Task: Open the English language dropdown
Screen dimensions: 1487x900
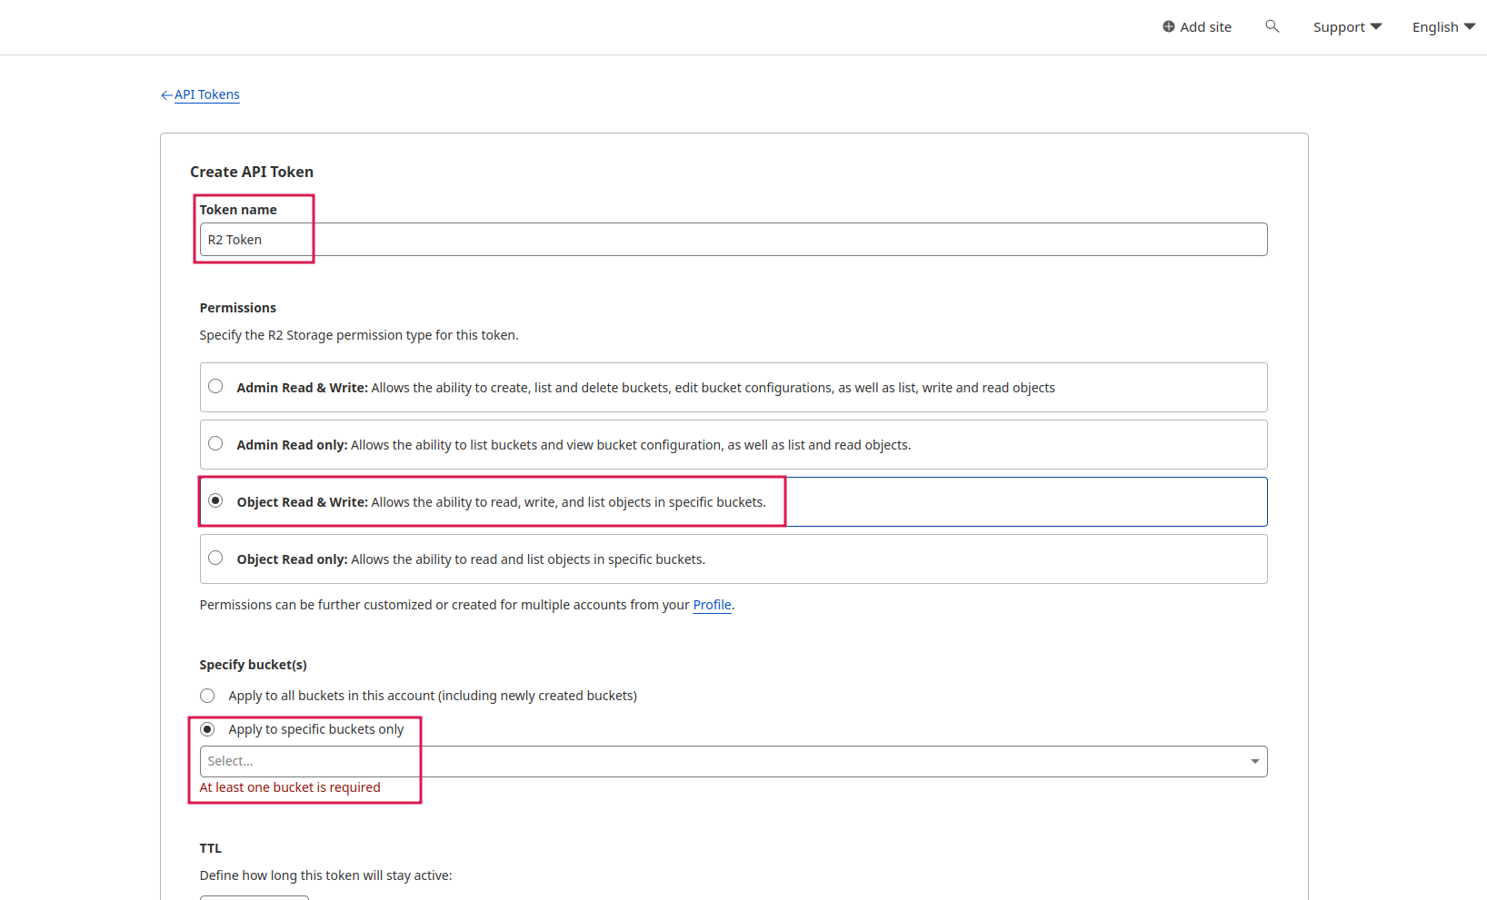Action: [1442, 27]
